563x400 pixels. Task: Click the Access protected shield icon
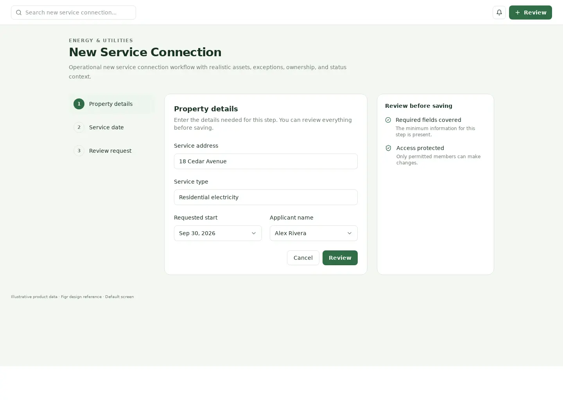(388, 148)
